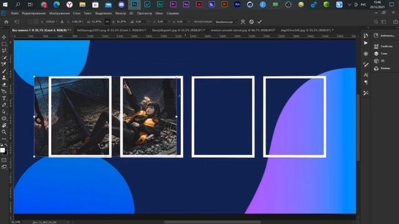Commit the transform with the checkmark

(x=259, y=22)
